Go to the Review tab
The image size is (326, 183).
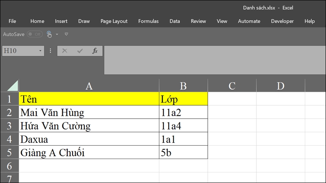pos(198,21)
